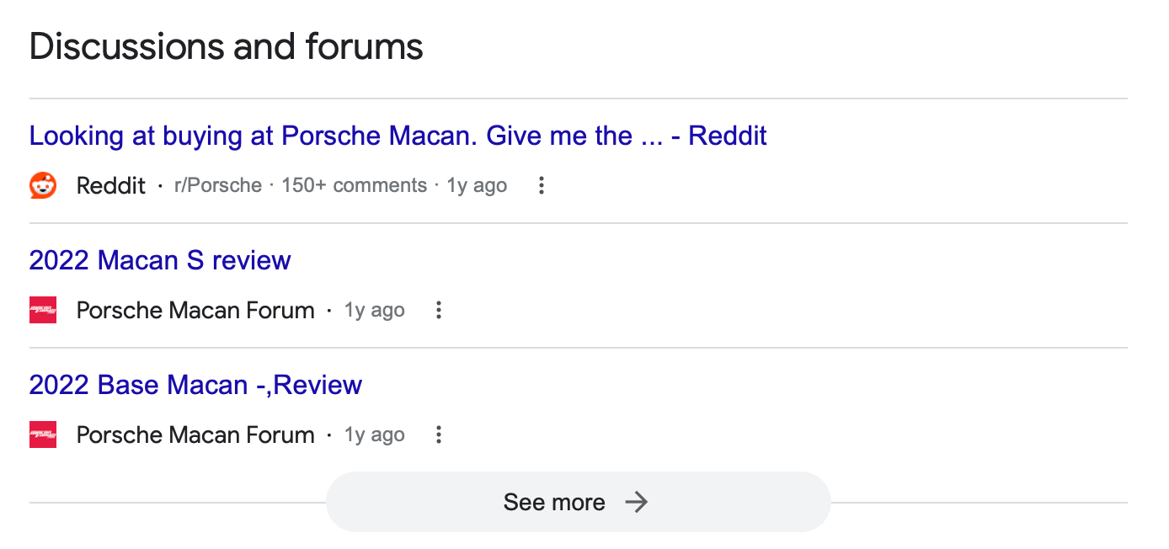Click the Discussions and forums heading
Image resolution: width=1169 pixels, height=549 pixels.
226,46
